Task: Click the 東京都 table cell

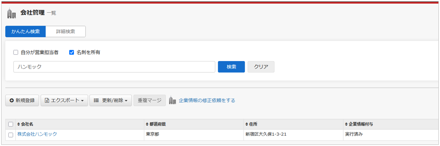Action: [x=193, y=135]
